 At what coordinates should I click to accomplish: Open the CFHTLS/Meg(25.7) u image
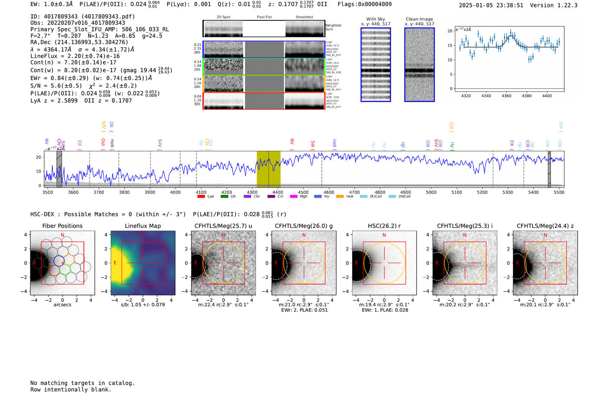point(223,263)
